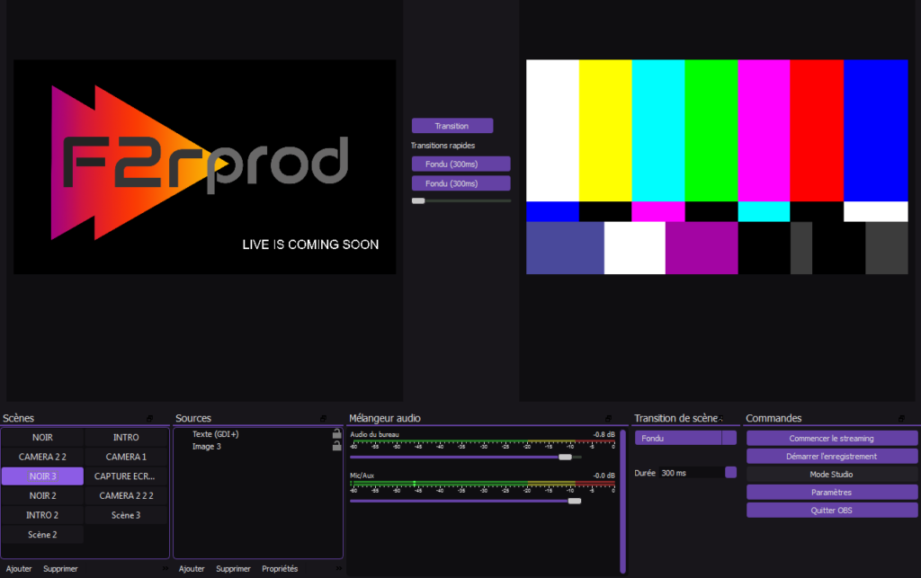Float the Transition de scène panel
The image size is (921, 578).
(x=720, y=418)
